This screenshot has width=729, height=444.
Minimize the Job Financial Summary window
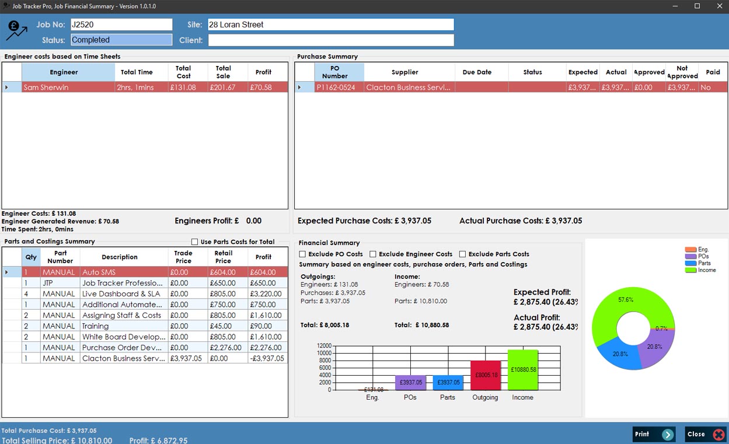[675, 6]
